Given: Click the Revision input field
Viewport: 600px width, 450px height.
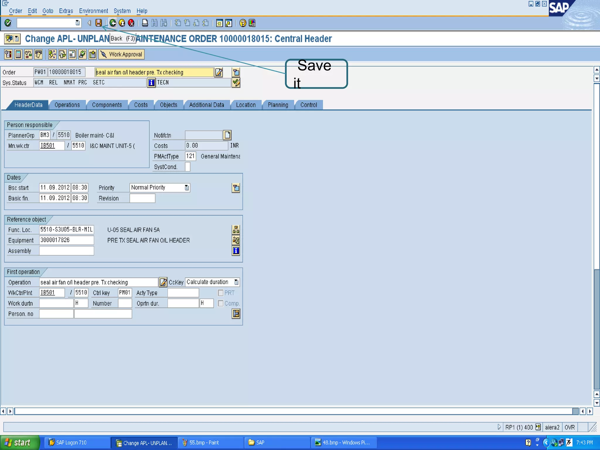Looking at the screenshot, I should click(142, 198).
